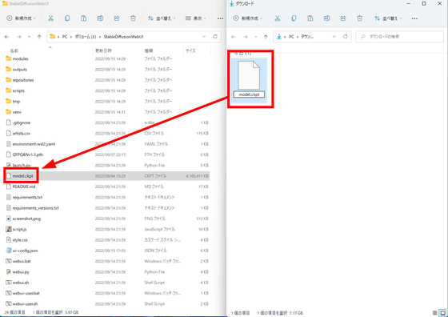Screen dimensions: 448x317
Task: Open See more ellipsis in StableDiffusionWebUI window
Action: click(220, 18)
